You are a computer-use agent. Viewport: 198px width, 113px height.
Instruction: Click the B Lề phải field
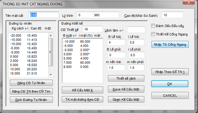coord(117,55)
